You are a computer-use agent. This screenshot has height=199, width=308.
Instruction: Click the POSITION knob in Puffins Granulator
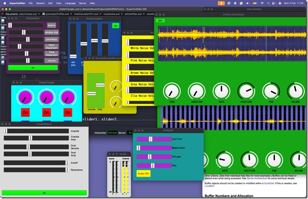tap(246, 91)
